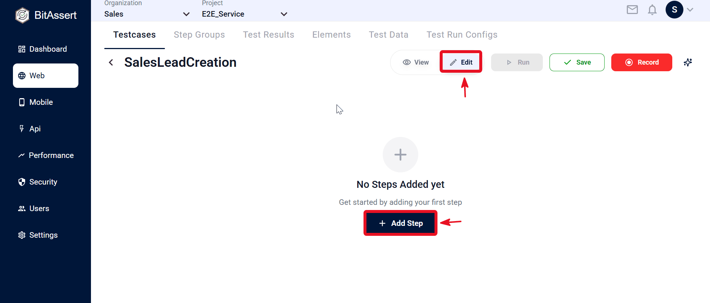Open Dashboard from the sidebar
710x303 pixels.
click(x=45, y=49)
